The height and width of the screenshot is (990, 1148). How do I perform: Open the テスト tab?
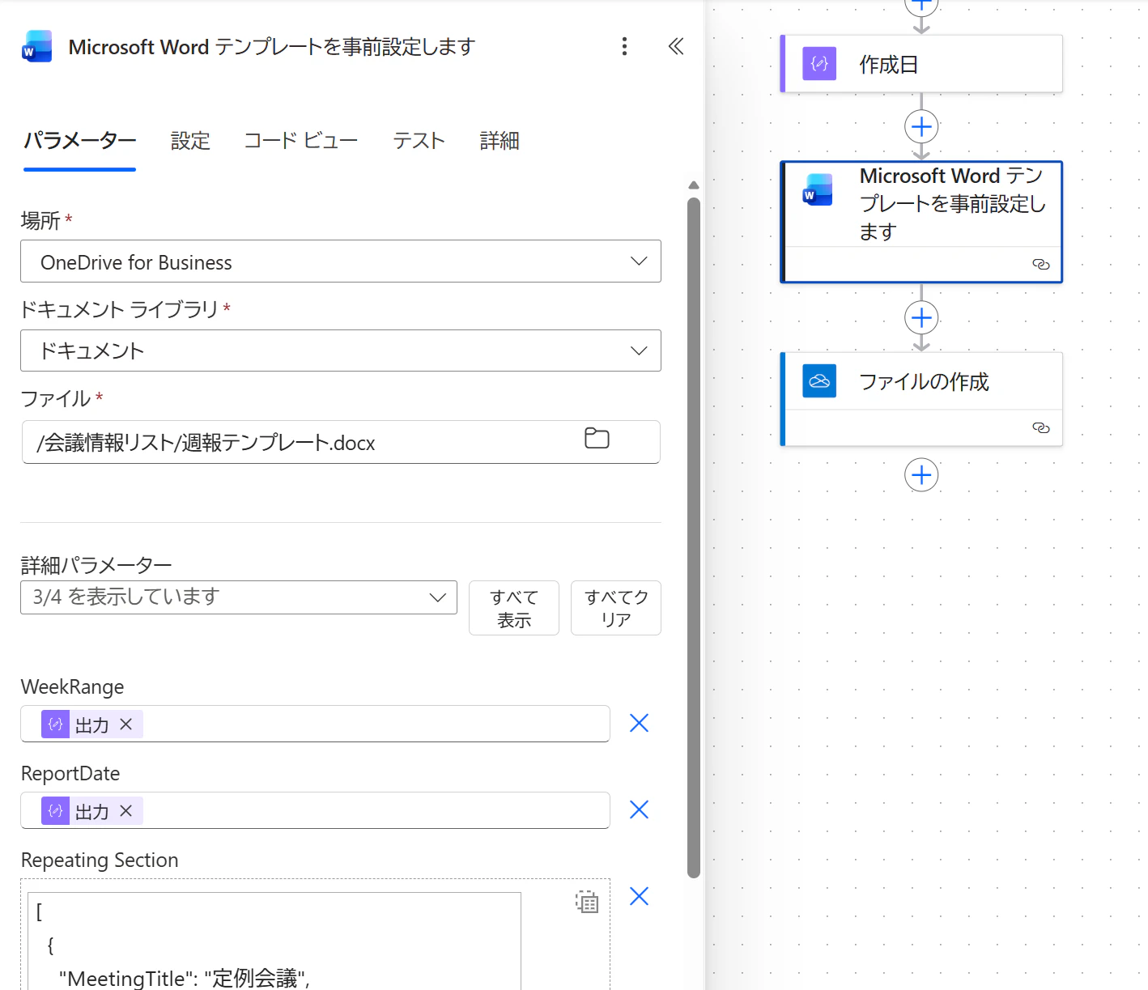pos(419,141)
